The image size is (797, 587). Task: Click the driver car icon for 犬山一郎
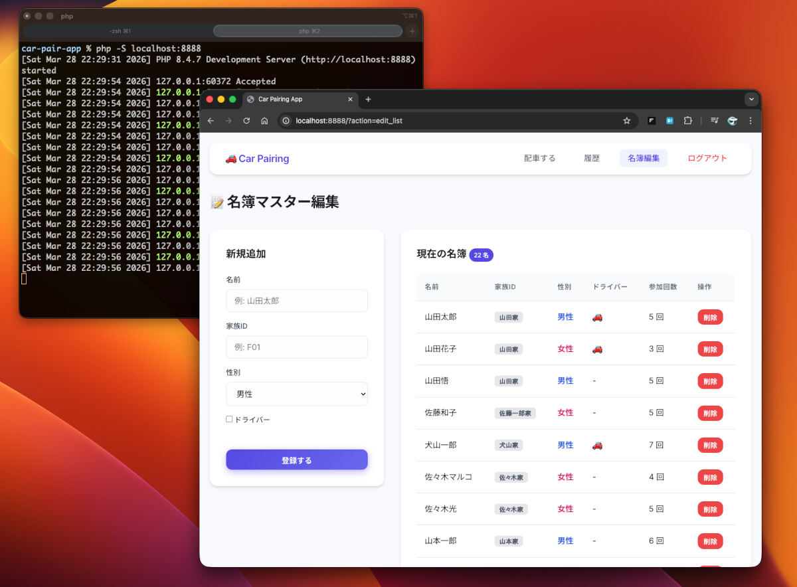pos(597,445)
